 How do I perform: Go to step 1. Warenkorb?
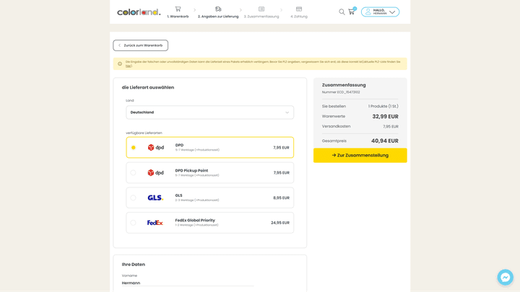coord(178,12)
